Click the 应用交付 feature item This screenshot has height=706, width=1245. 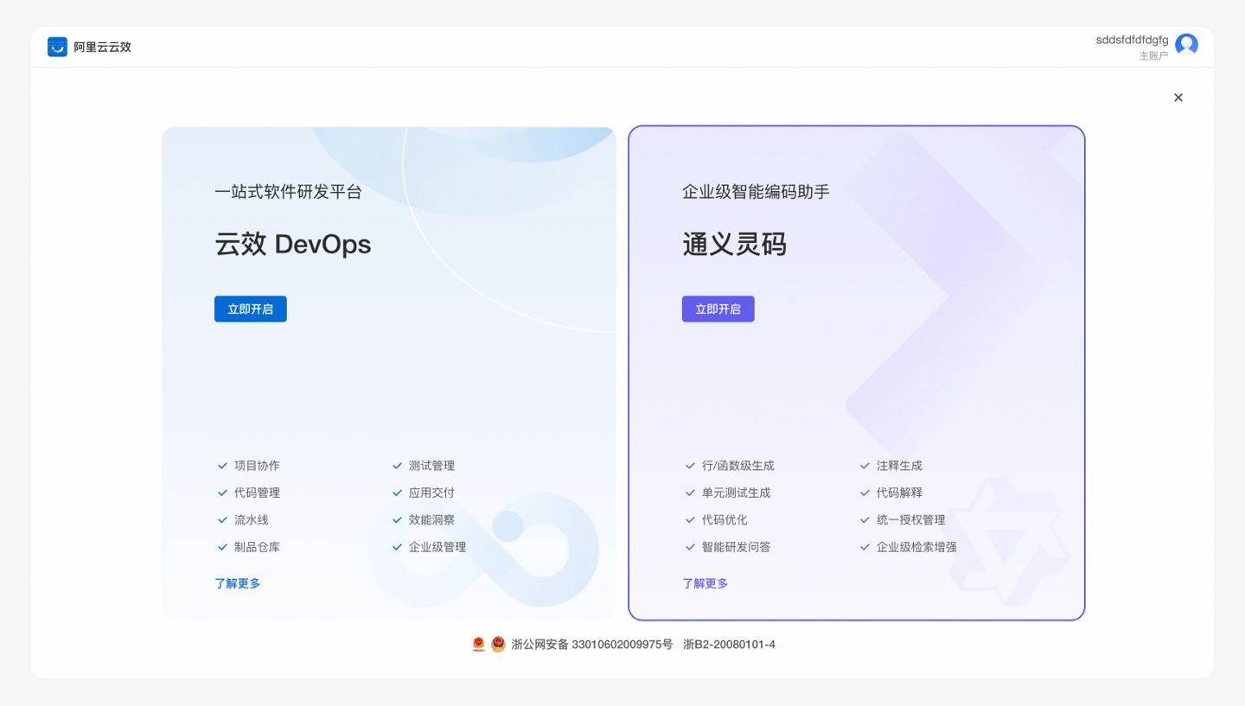pyautogui.click(x=431, y=493)
